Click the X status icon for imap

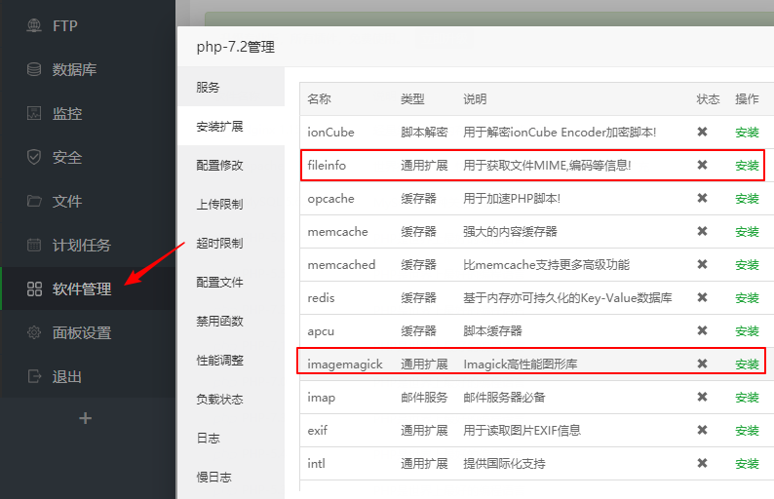[x=702, y=397]
